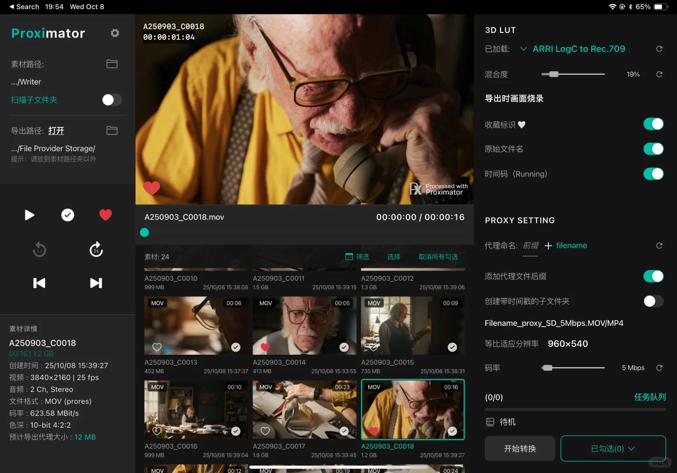Edit the proxy name prefix (前缀) field
This screenshot has width=677, height=473.
click(531, 246)
